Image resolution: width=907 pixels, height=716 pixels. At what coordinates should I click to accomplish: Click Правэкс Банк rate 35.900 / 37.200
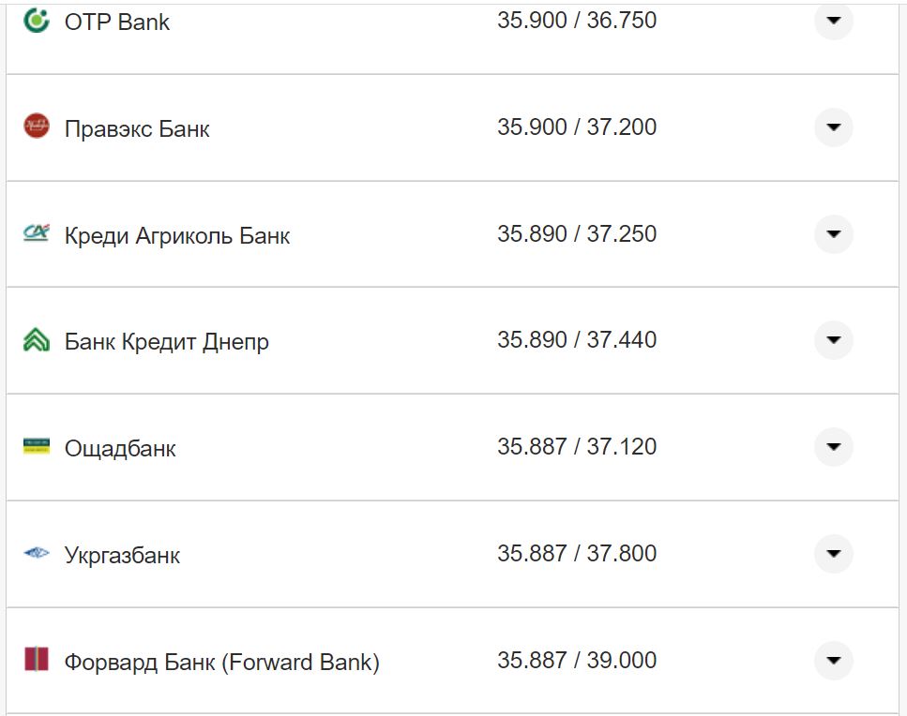coord(577,127)
